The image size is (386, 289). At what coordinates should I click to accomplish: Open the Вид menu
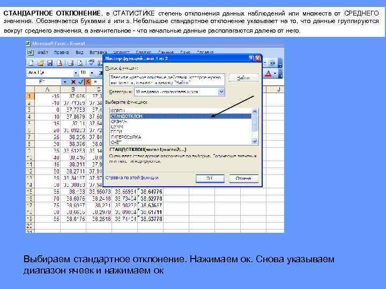click(79, 52)
